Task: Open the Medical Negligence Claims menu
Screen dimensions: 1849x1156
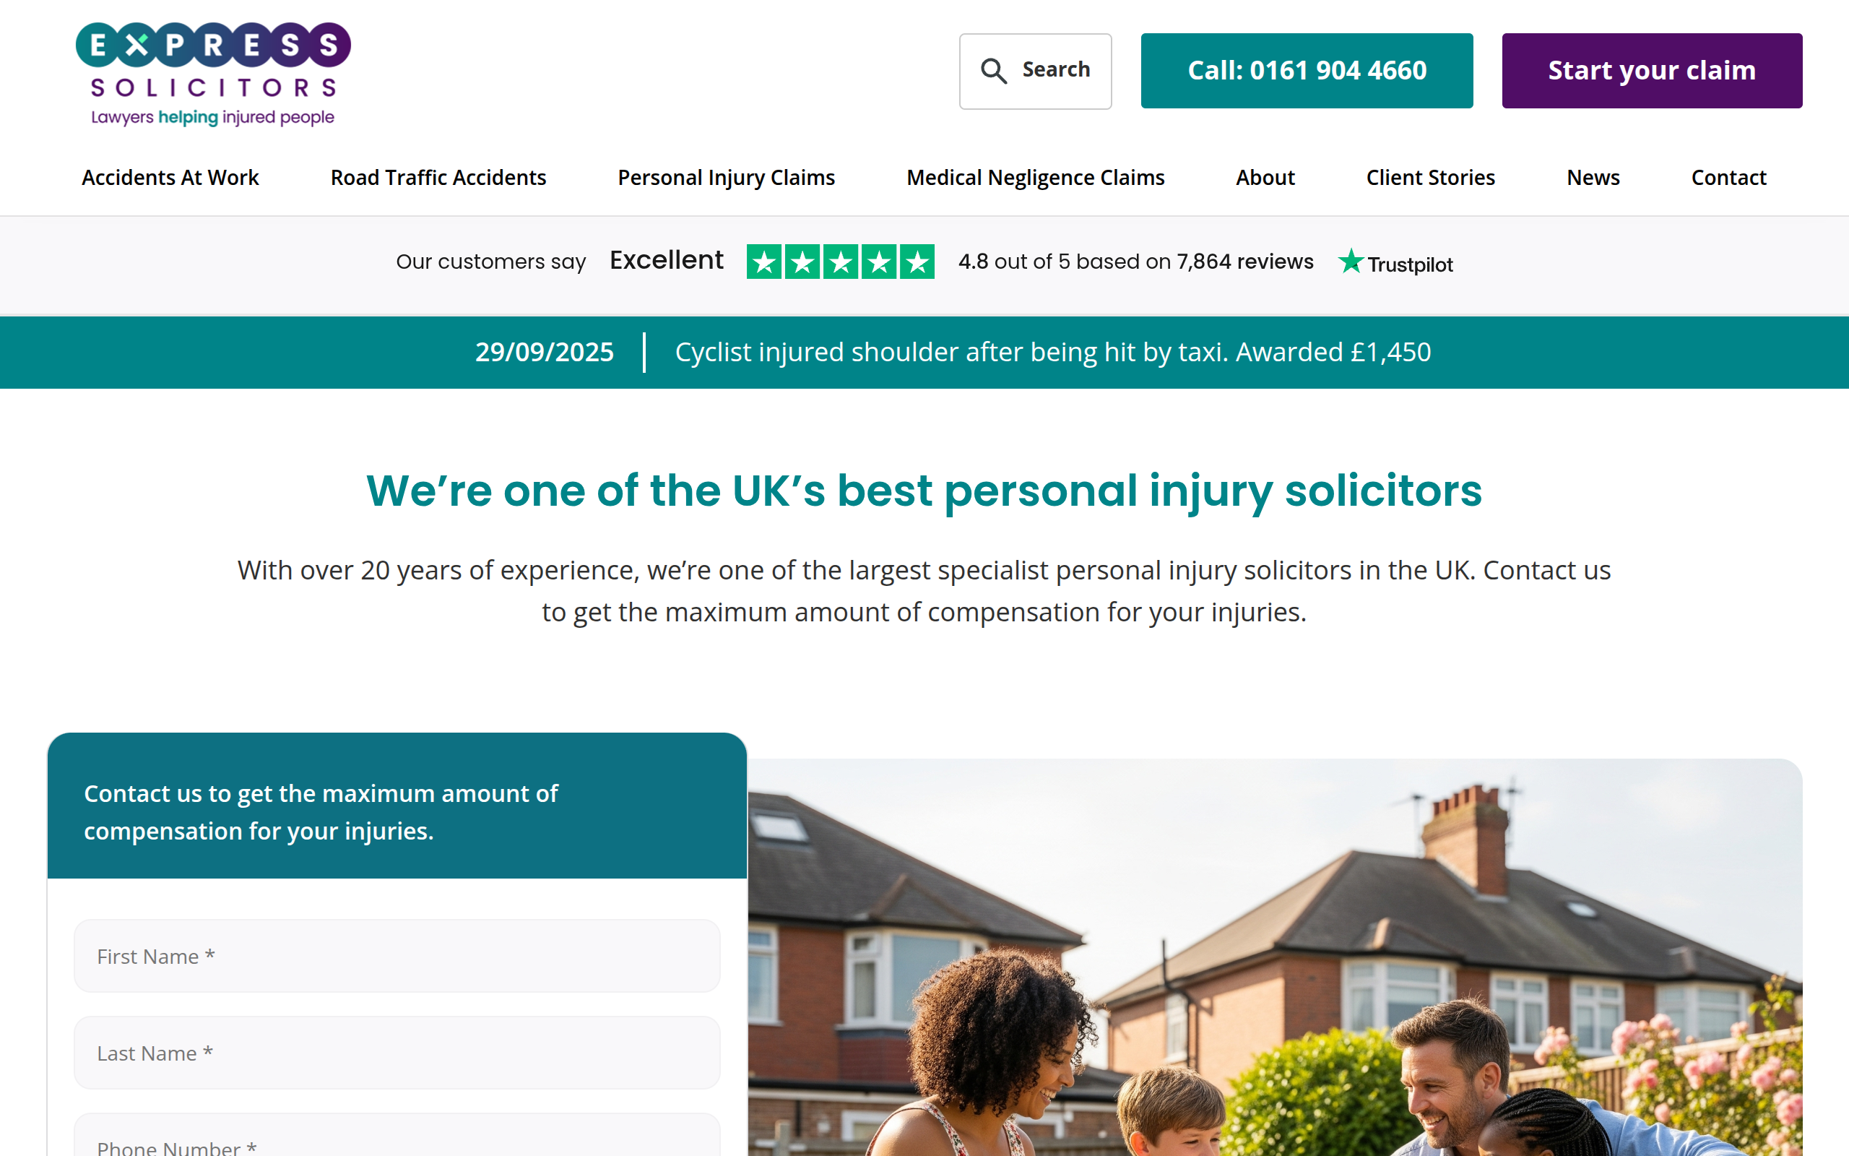Action: click(1035, 178)
